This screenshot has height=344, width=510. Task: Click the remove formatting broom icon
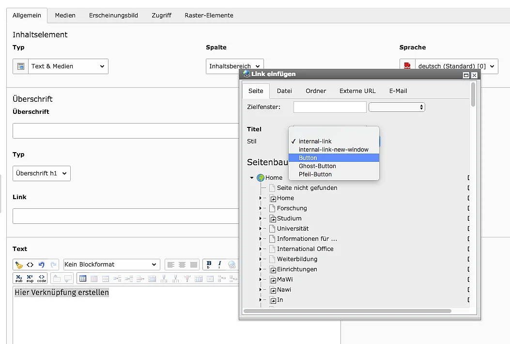point(19,265)
